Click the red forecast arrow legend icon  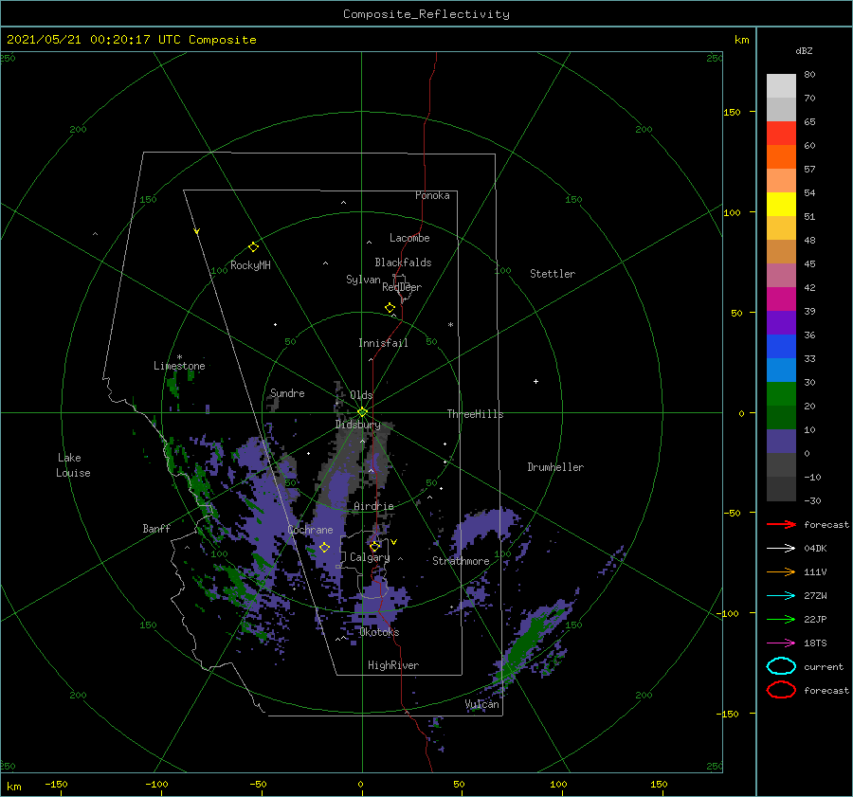[781, 524]
